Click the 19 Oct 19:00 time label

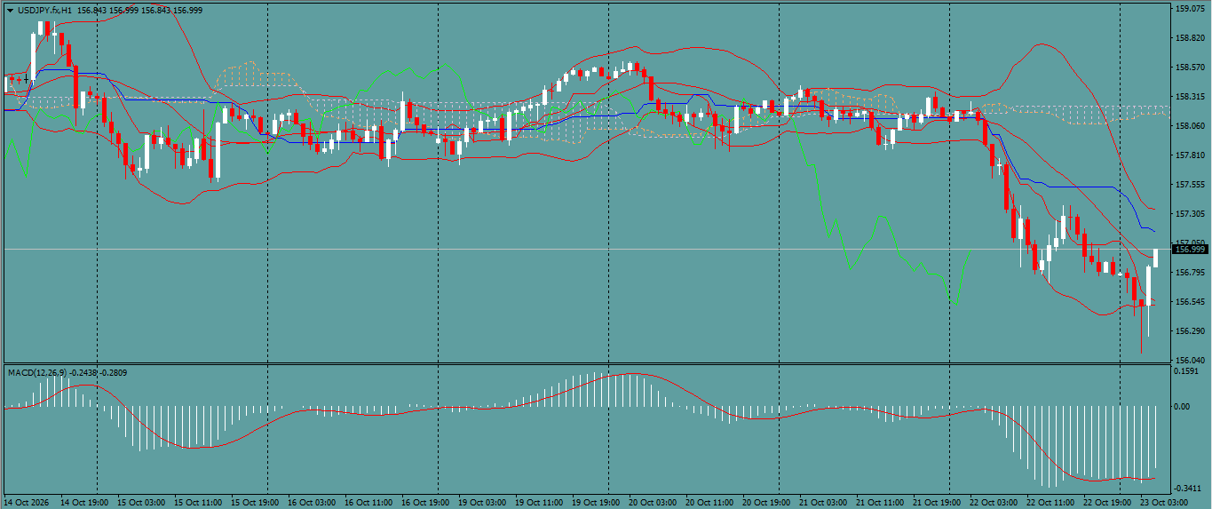(595, 502)
